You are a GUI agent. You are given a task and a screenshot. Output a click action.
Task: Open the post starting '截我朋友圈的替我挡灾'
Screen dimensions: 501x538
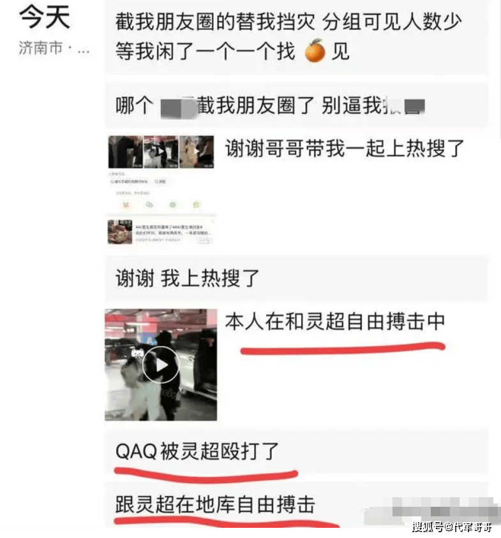click(x=297, y=36)
